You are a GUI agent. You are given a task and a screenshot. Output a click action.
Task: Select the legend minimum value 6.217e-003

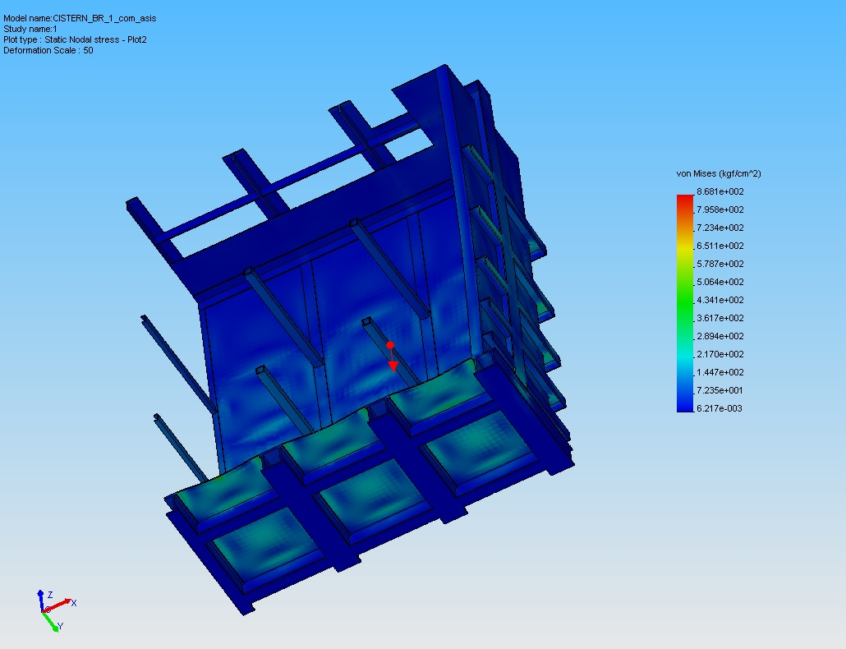point(720,409)
